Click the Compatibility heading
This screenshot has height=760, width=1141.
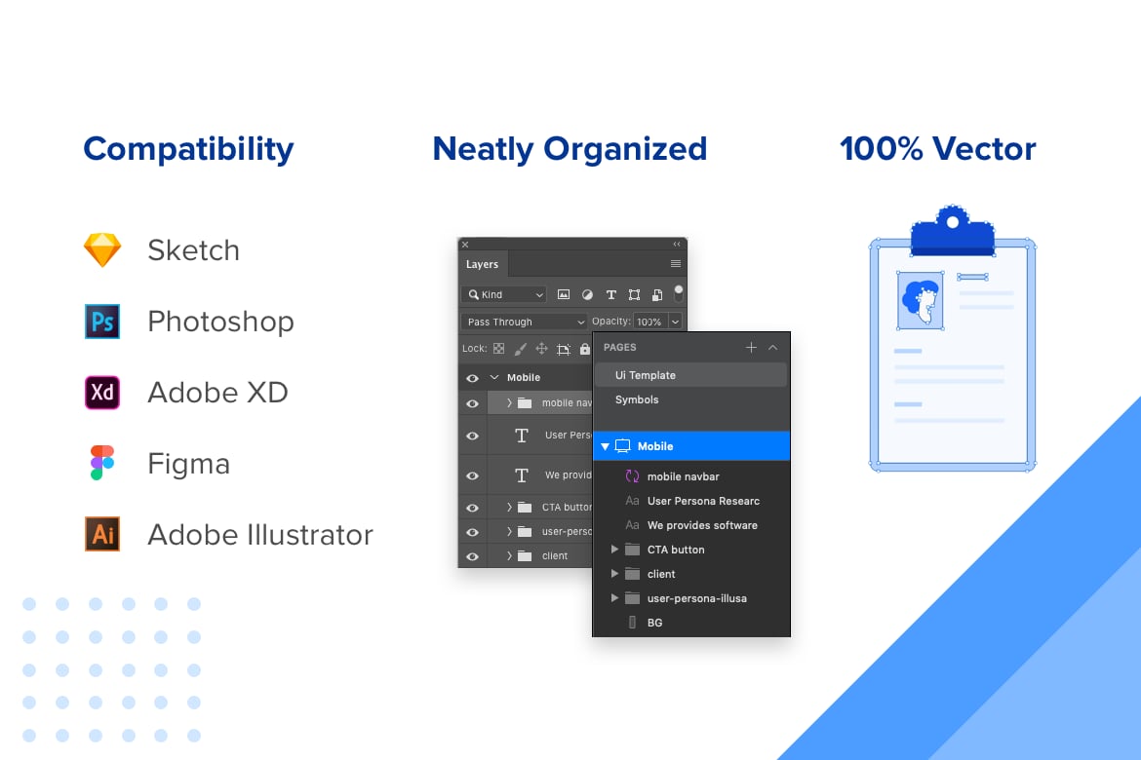[x=188, y=150]
